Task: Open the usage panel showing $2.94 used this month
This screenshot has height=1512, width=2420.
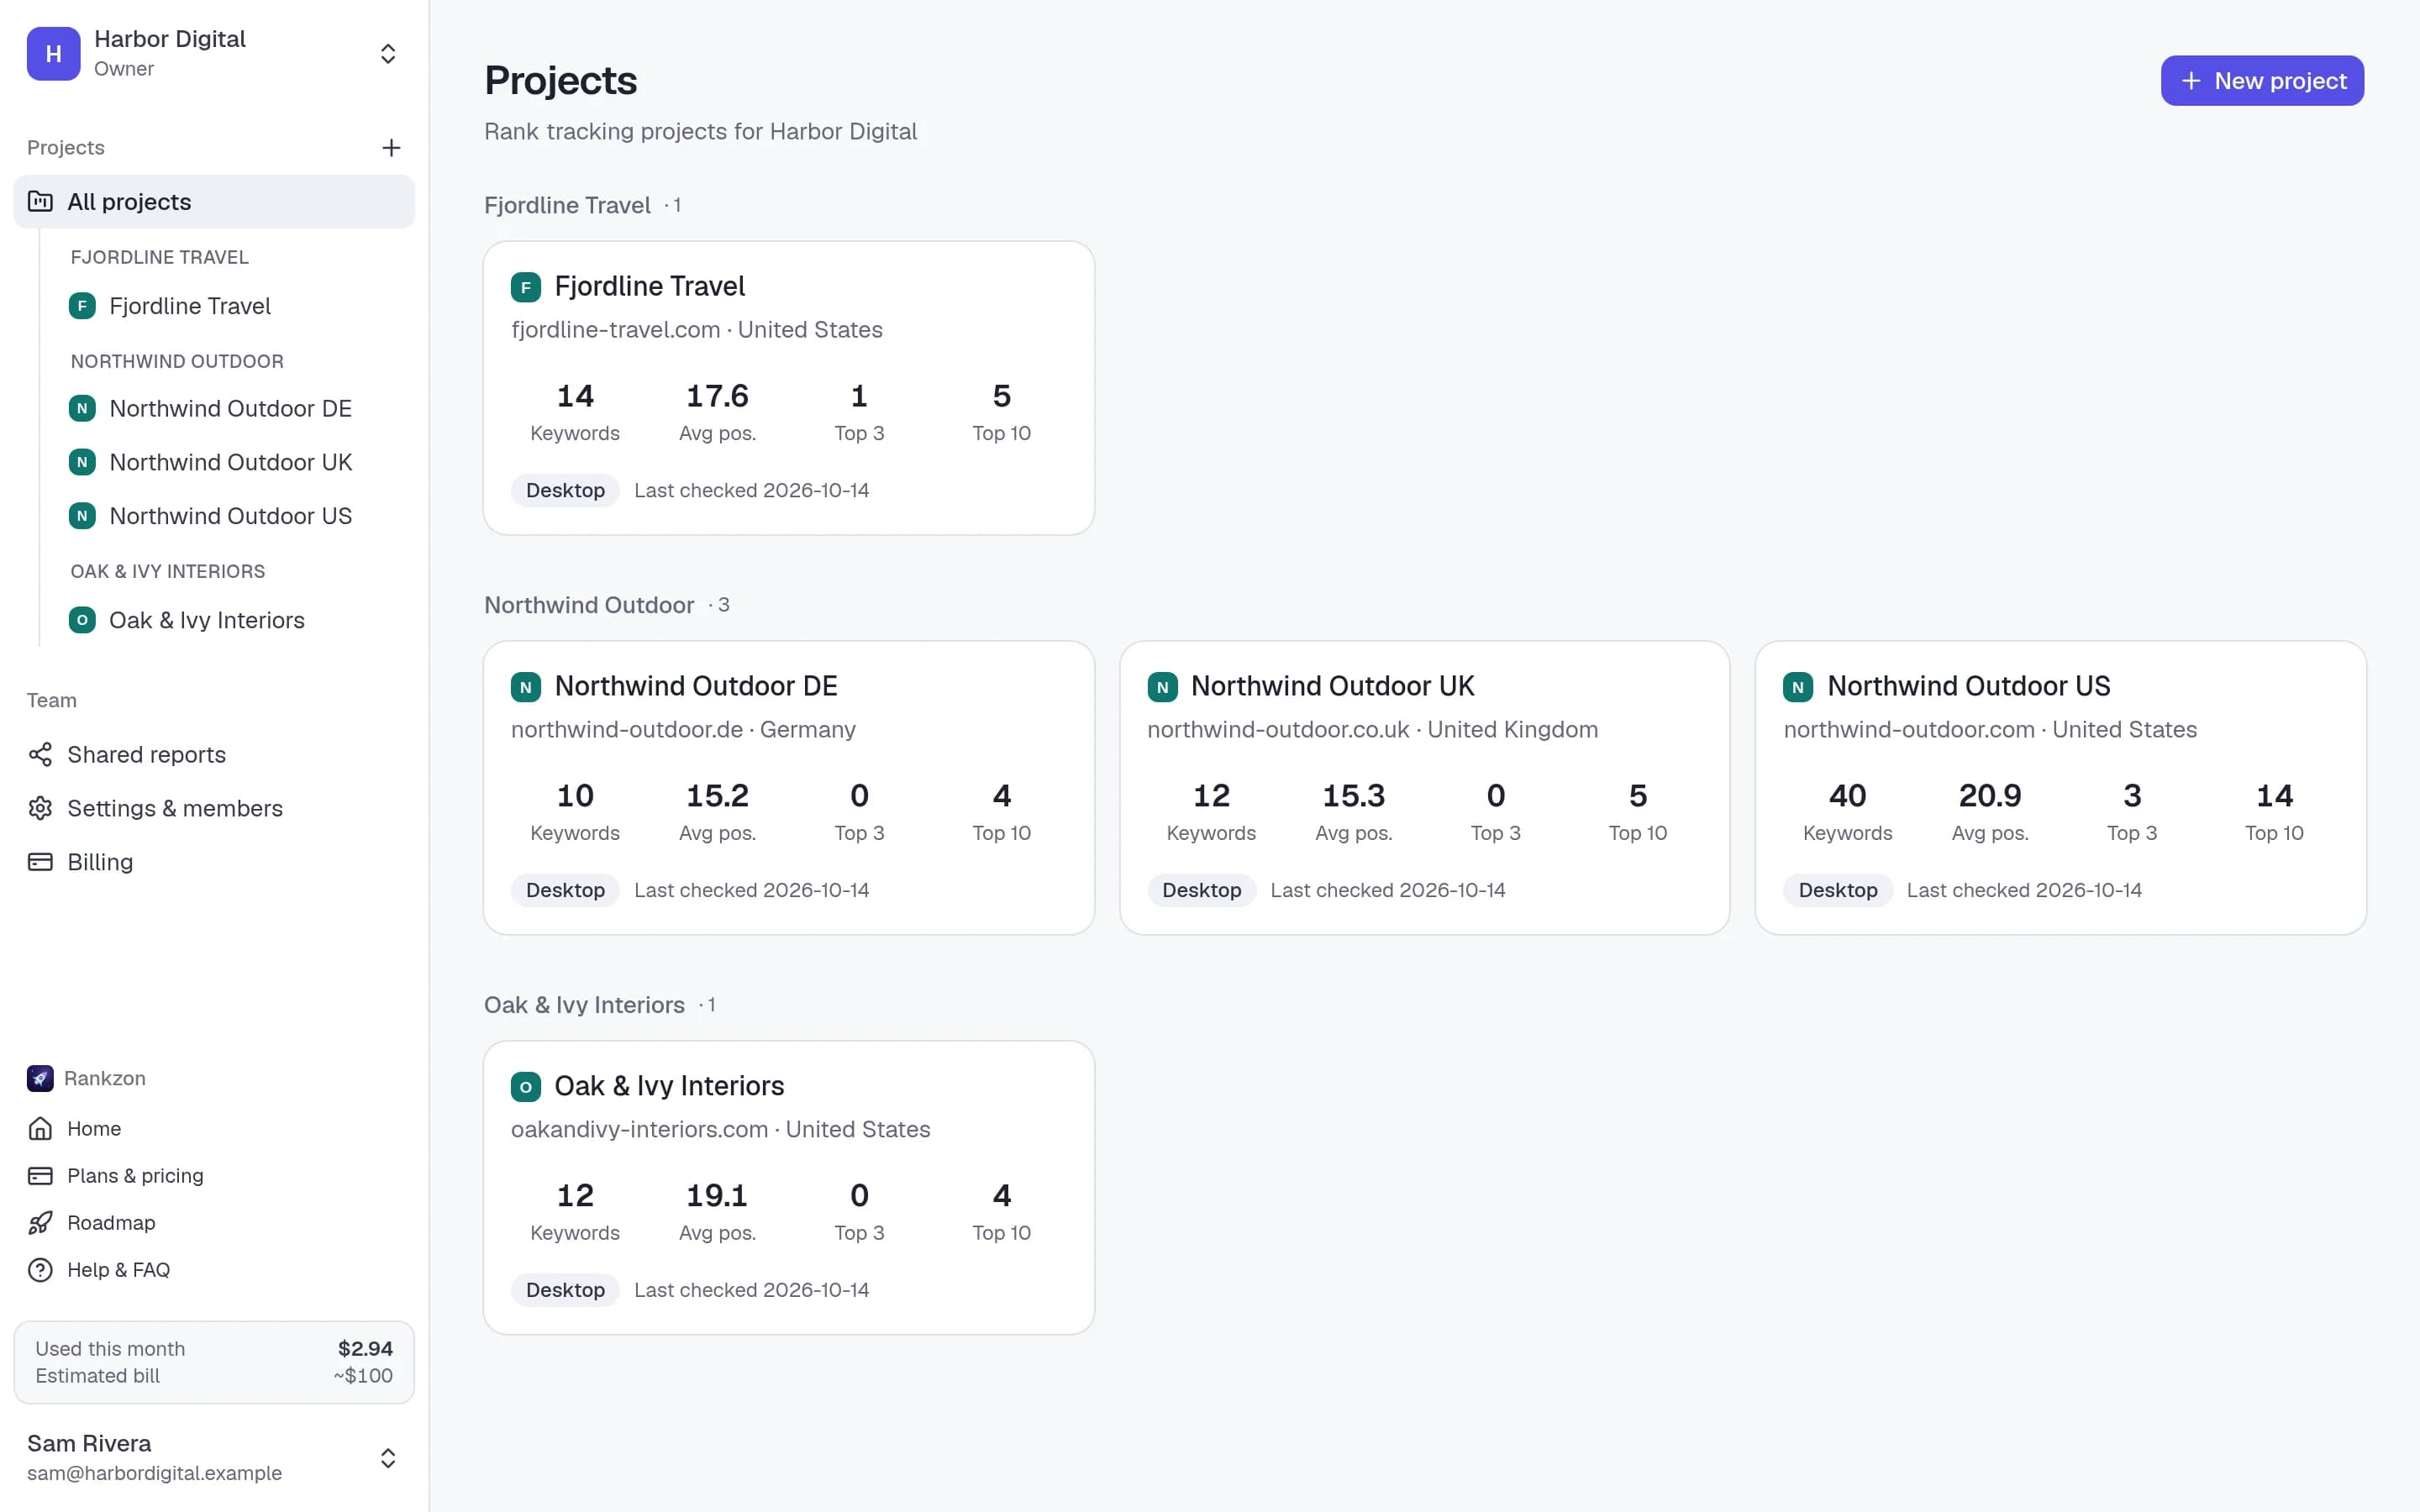Action: (214, 1362)
